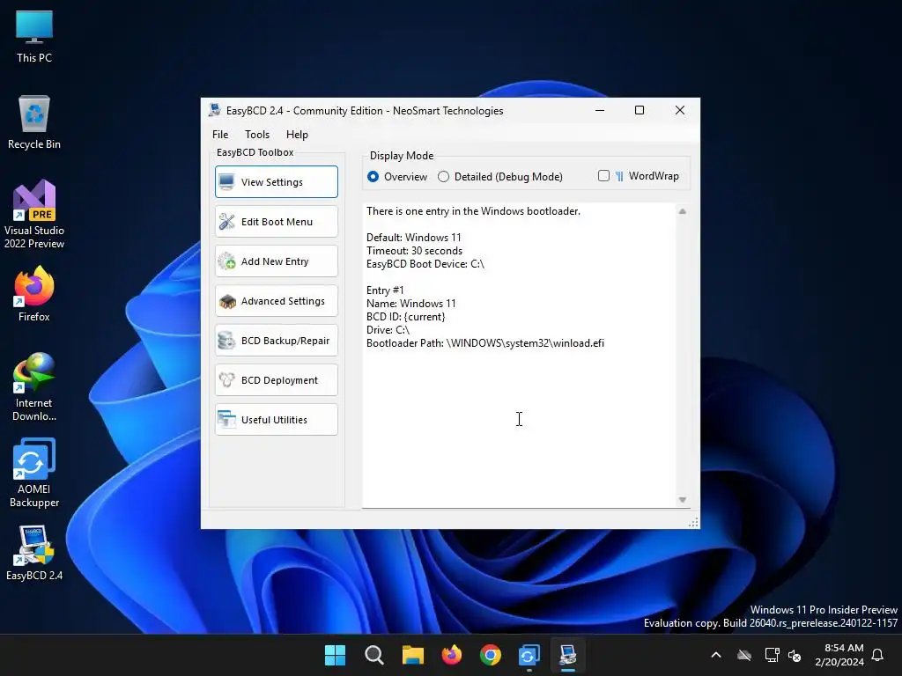Open Edit Boot Menu
This screenshot has width=902, height=676.
coord(276,221)
